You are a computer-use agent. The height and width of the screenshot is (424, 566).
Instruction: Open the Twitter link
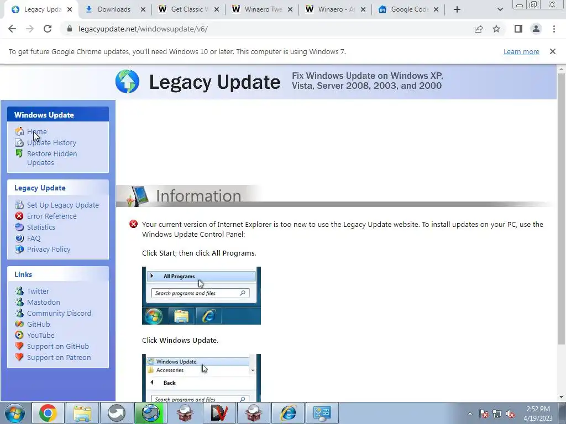click(x=38, y=291)
